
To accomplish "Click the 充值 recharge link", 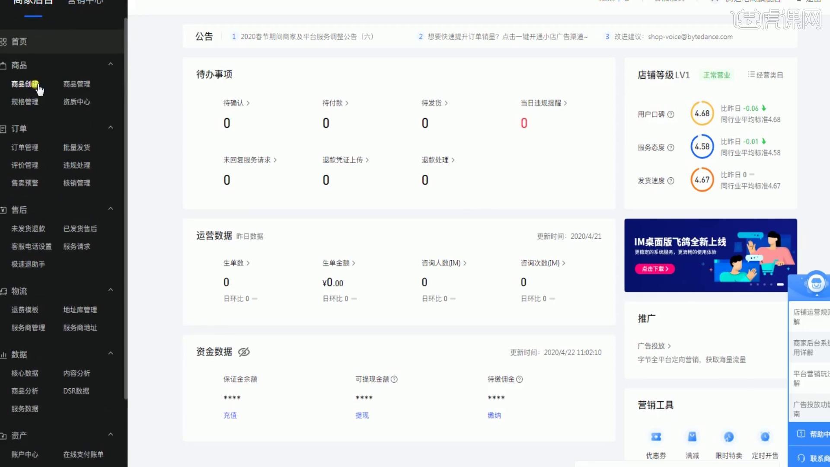I will [230, 415].
